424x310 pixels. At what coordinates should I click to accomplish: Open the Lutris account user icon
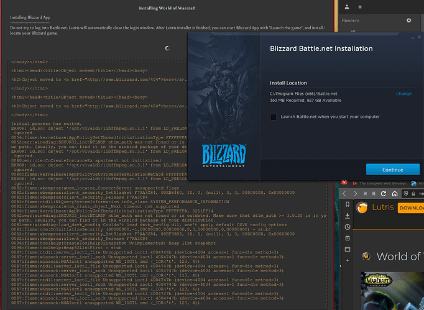click(347, 7)
